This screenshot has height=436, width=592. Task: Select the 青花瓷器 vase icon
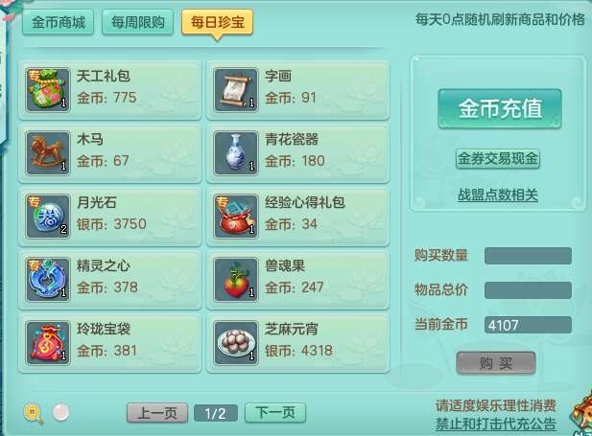click(x=236, y=152)
